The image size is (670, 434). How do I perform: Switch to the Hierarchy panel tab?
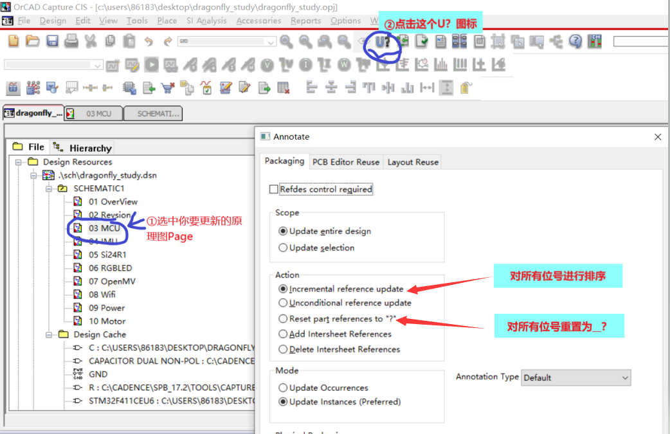click(x=82, y=148)
